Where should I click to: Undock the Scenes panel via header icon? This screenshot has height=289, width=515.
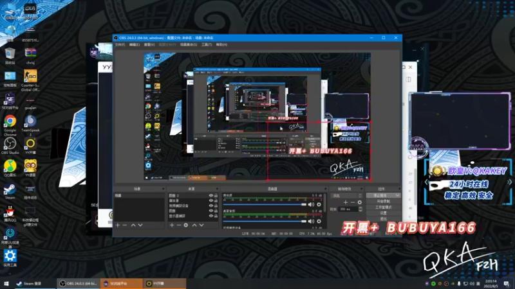click(164, 189)
